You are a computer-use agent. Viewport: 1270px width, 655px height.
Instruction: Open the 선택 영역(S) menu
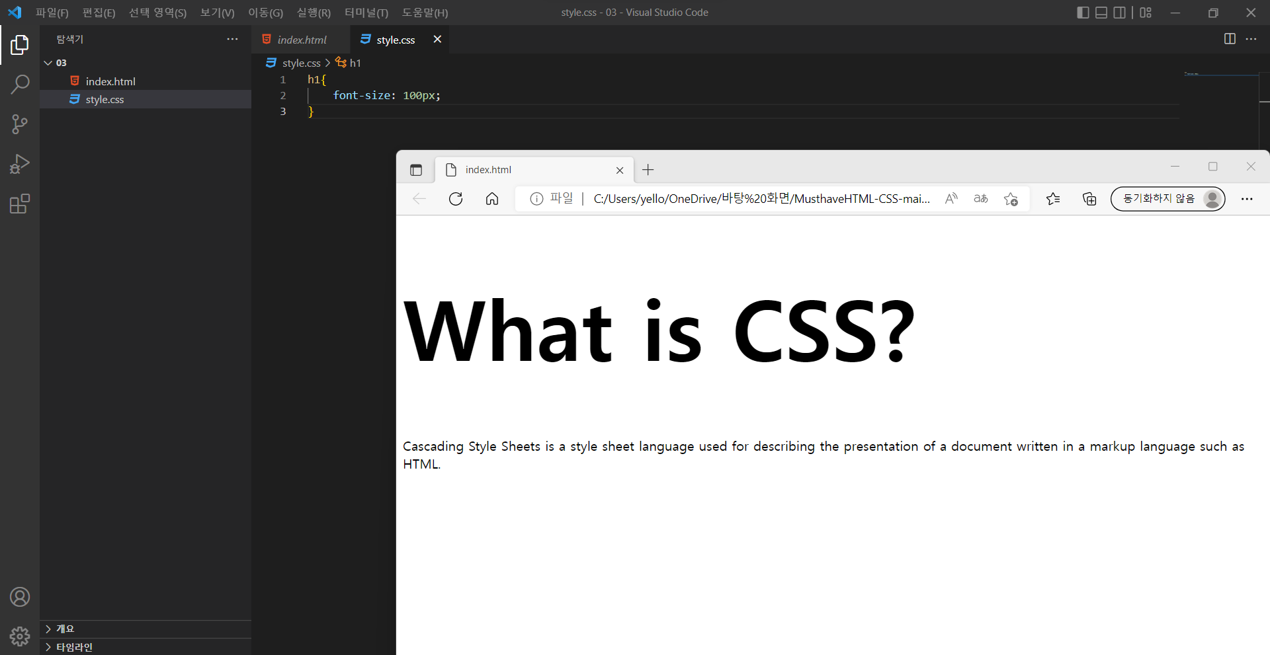pyautogui.click(x=157, y=13)
